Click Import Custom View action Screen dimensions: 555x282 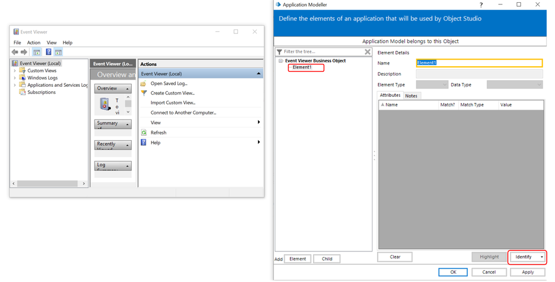pos(173,102)
